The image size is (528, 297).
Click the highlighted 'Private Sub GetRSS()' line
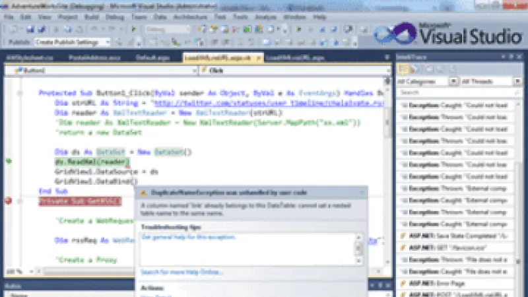click(x=80, y=201)
